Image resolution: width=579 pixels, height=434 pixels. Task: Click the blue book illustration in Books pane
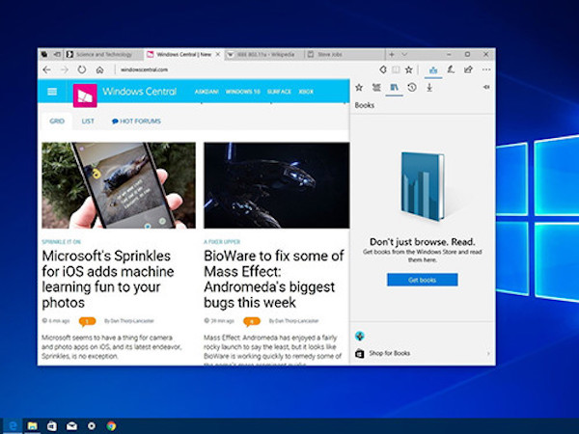click(423, 186)
